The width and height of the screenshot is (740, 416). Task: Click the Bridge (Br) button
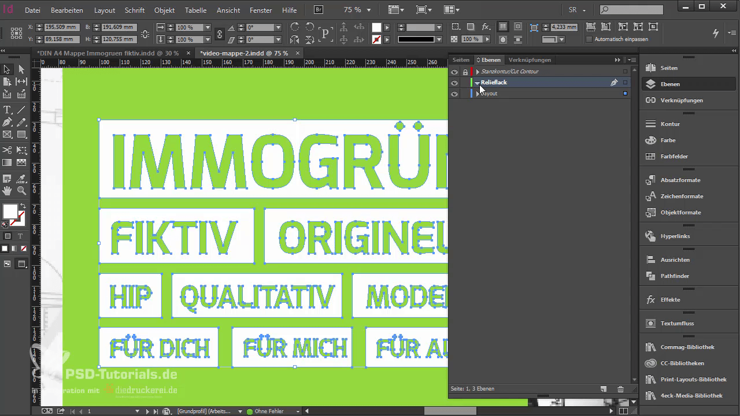click(319, 9)
